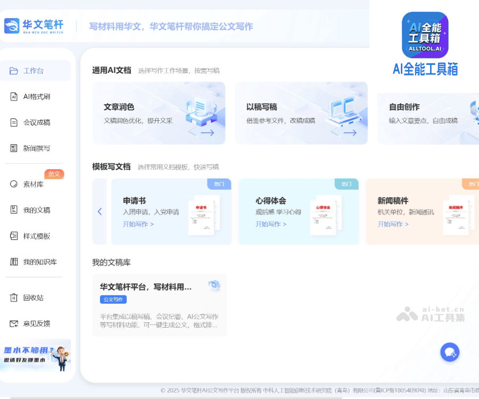The image size is (479, 399).
Task: Open 意见反馈 in the sidebar
Action: click(x=36, y=323)
